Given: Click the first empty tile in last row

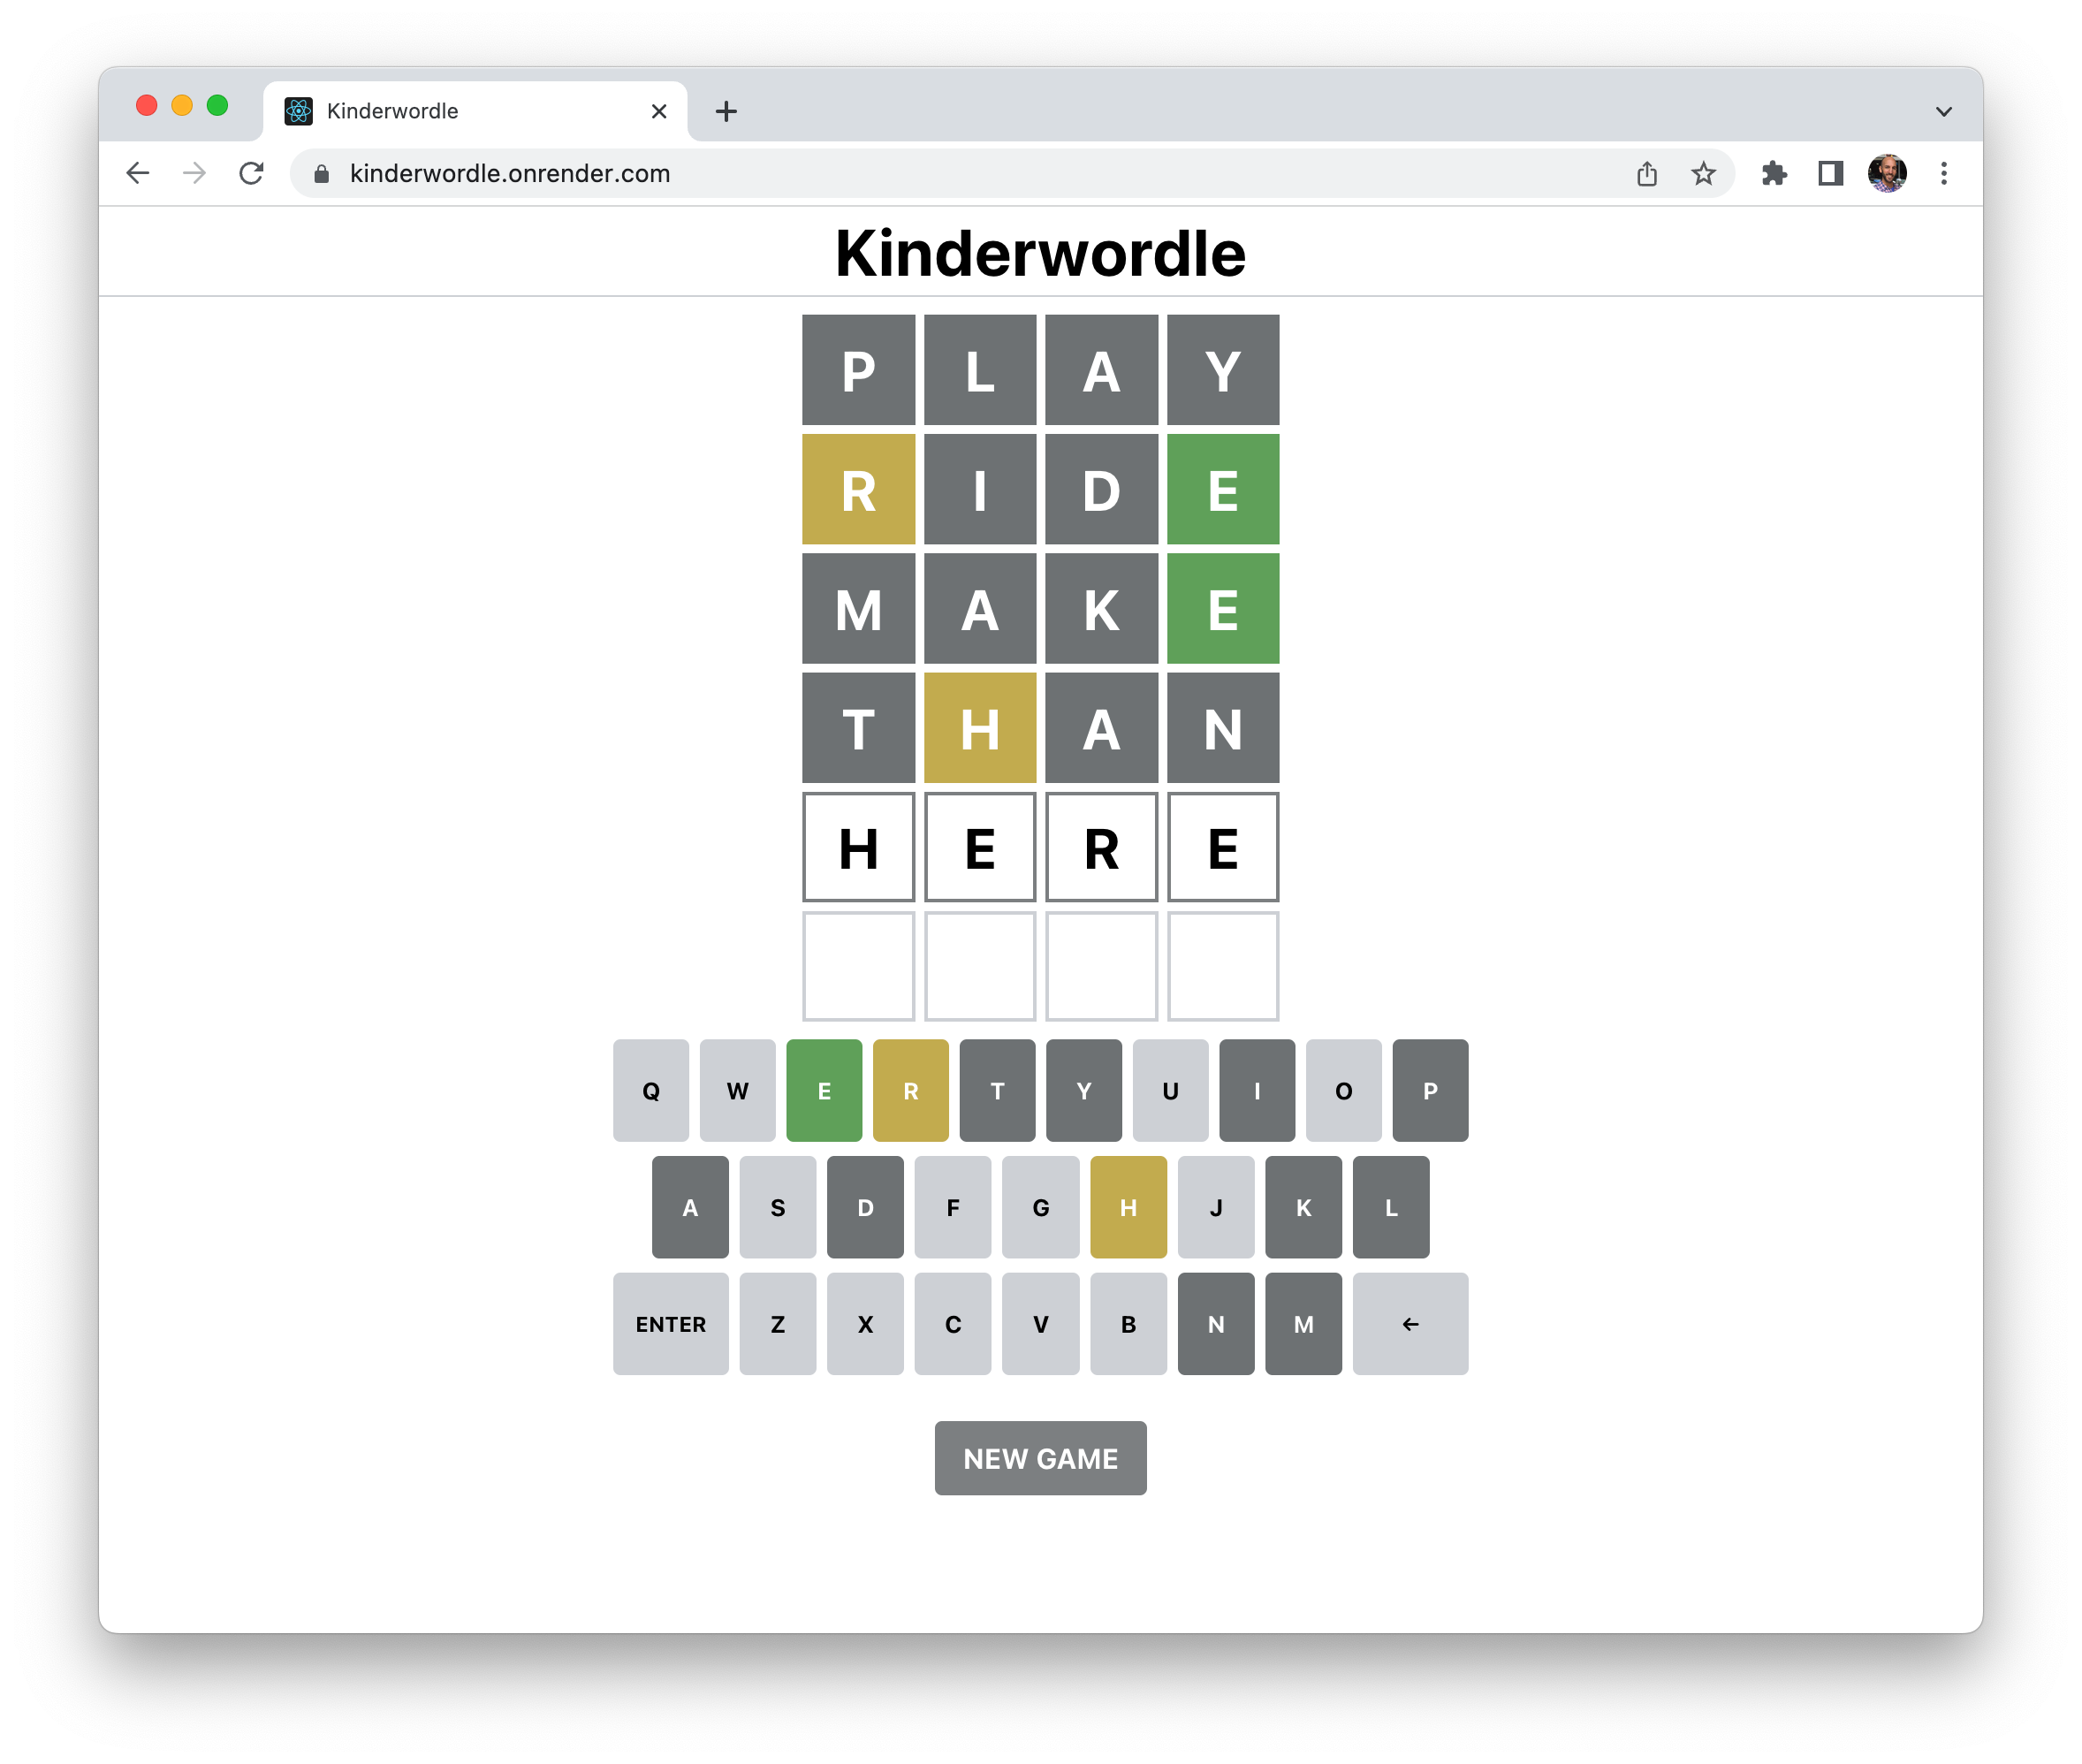Looking at the screenshot, I should point(858,966).
